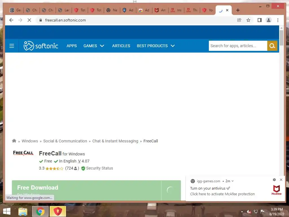Click 'Click here to activate McAfee protection'
This screenshot has width=289, height=217.
click(x=222, y=194)
